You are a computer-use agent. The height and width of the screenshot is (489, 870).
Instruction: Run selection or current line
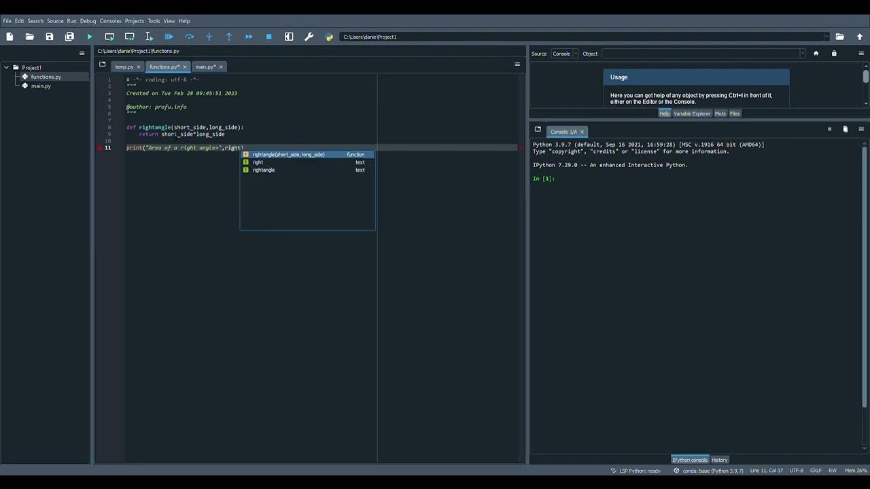click(x=149, y=37)
